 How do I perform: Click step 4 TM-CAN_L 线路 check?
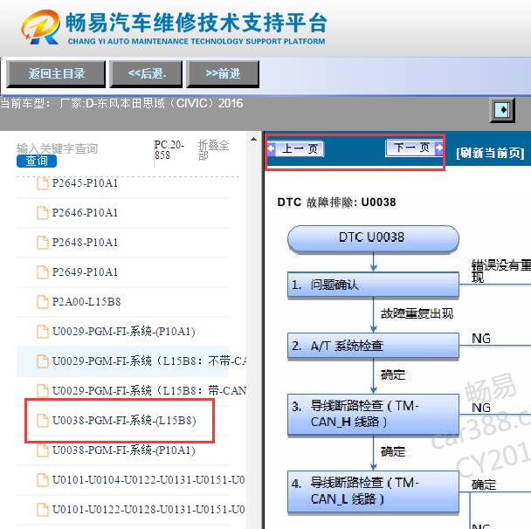[x=373, y=491]
